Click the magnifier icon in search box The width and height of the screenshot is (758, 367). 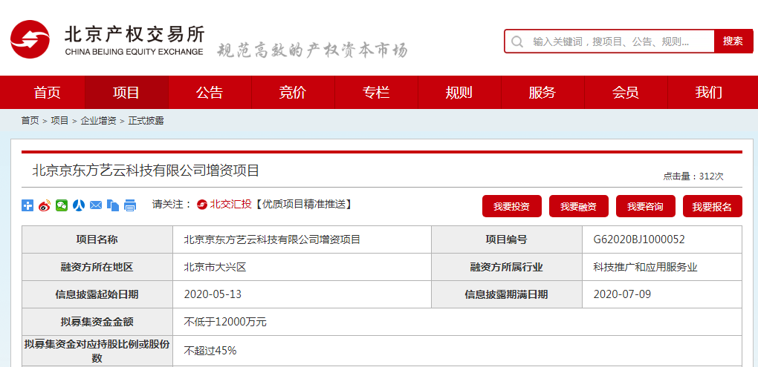(517, 42)
